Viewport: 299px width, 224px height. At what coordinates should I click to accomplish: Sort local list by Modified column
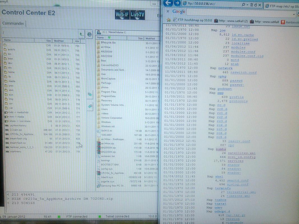point(152,38)
